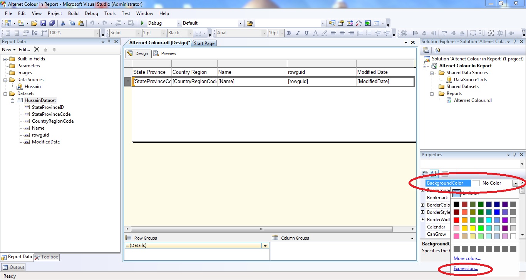Select the red color swatch in the palette
Viewport: 526px width, 280px height.
click(x=456, y=220)
